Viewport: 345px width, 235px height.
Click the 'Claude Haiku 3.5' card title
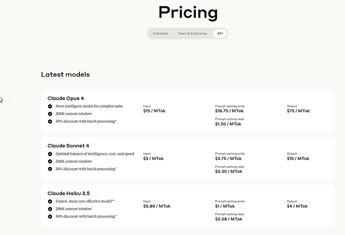pos(68,193)
